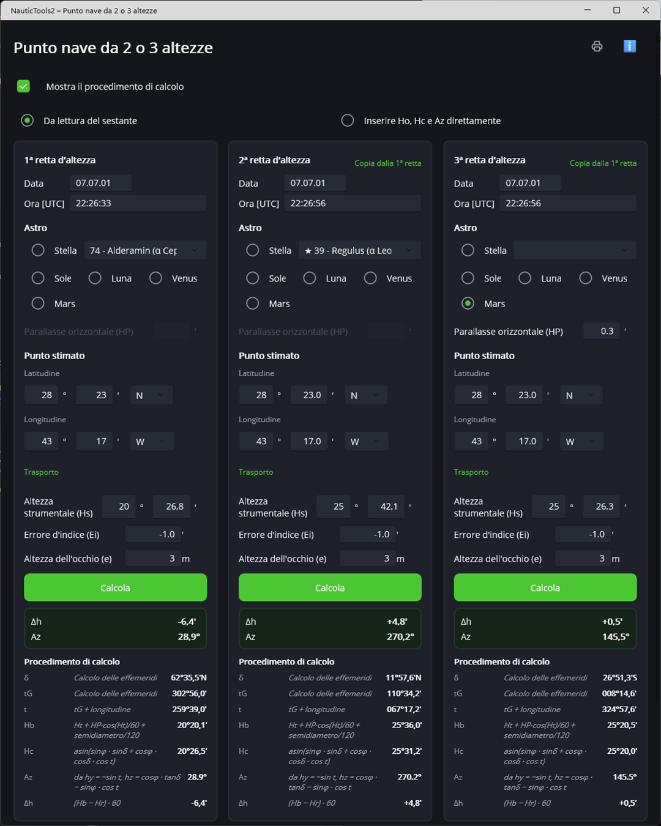Image resolution: width=661 pixels, height=826 pixels.
Task: Open Trasporto link in 3ª retta
Action: (471, 472)
